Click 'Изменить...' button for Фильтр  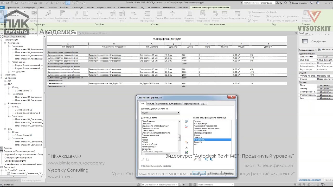click(x=325, y=89)
